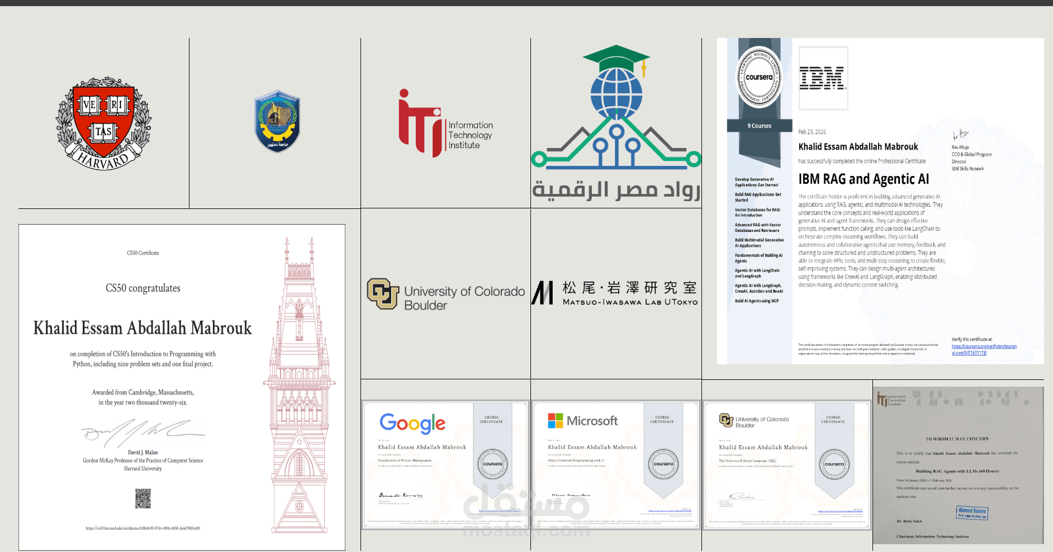Click the CS50 congratulates heading
The image size is (1053, 552).
[143, 288]
